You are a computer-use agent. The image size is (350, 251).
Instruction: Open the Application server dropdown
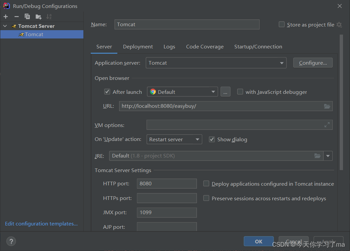pyautogui.click(x=282, y=63)
